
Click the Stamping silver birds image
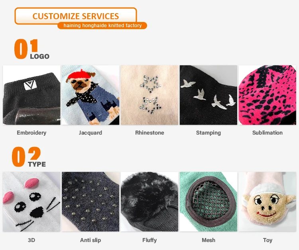coord(209,95)
